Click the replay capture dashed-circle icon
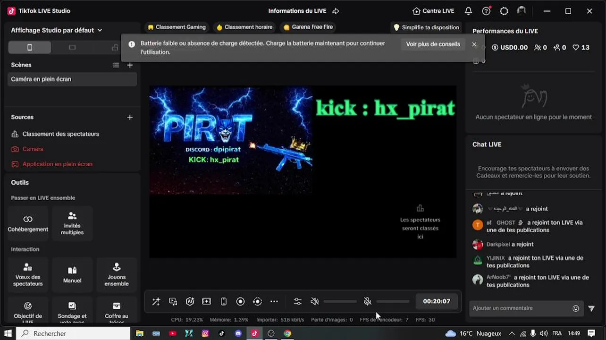Image resolution: width=606 pixels, height=340 pixels. coord(257,301)
